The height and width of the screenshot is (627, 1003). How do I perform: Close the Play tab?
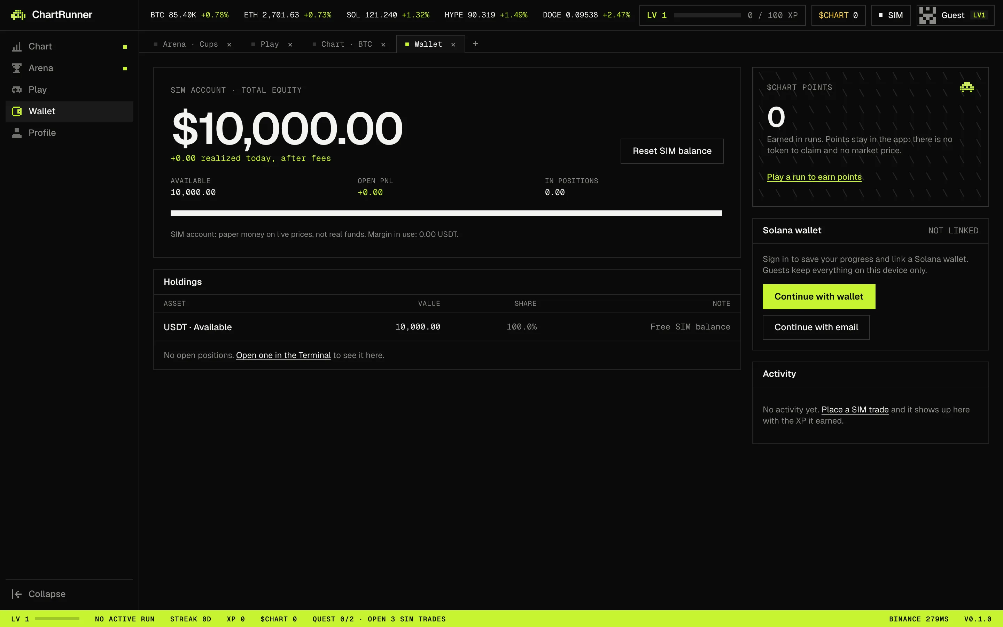[290, 44]
